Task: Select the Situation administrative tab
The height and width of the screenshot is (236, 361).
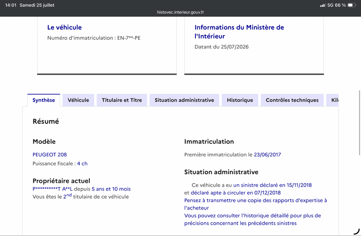Action: (x=184, y=100)
